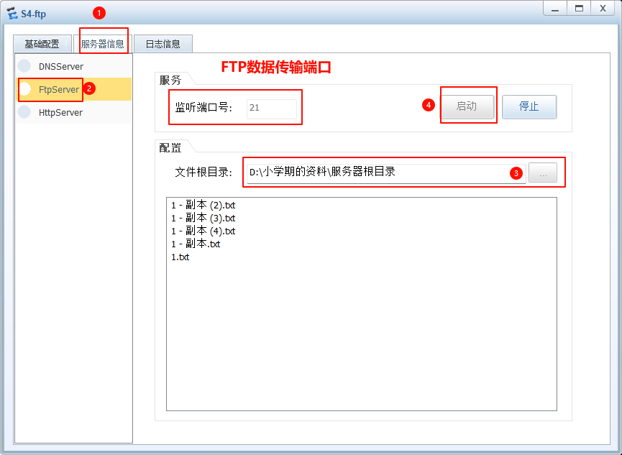Close the S4-ftp window
Image resolution: width=622 pixels, height=455 pixels.
pyautogui.click(x=603, y=9)
